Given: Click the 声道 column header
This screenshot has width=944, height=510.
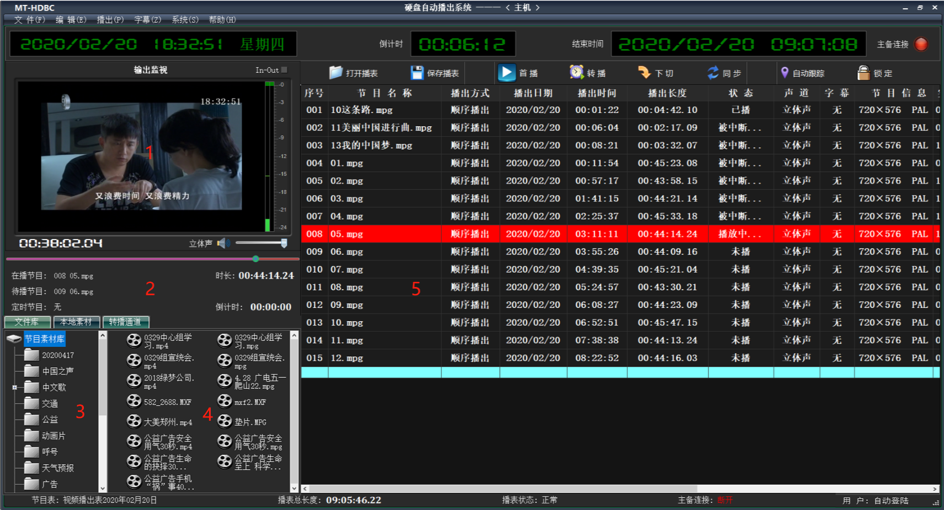Looking at the screenshot, I should point(797,93).
